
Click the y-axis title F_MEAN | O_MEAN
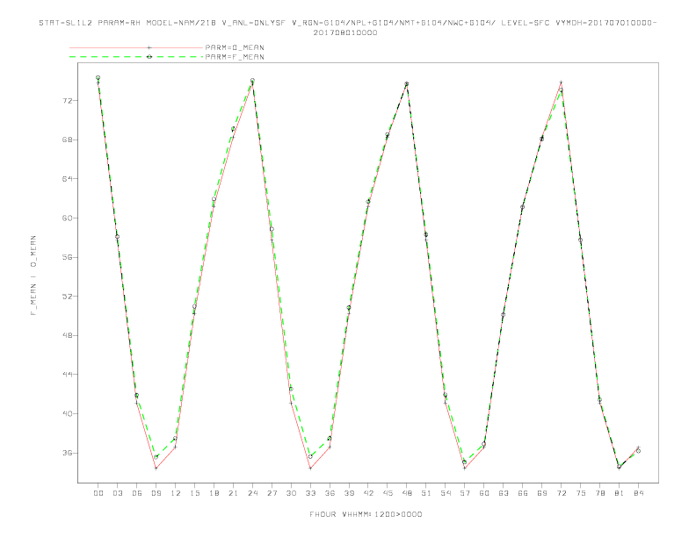[33, 276]
